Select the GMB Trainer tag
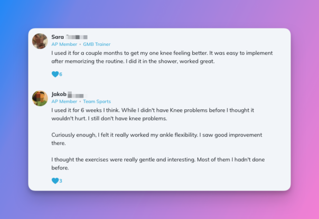319x219 pixels. click(97, 44)
